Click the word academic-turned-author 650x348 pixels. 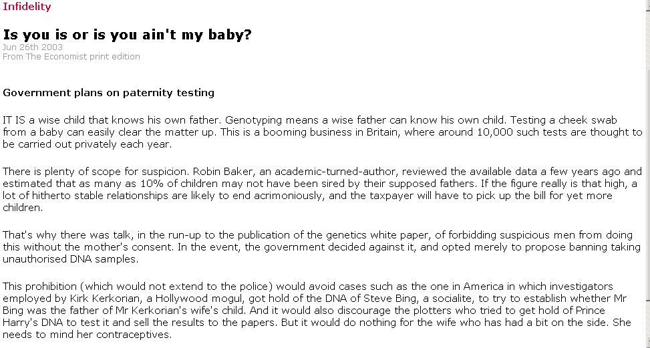336,172
